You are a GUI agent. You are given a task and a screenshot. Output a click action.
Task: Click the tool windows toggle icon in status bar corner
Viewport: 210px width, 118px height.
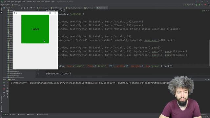[1, 117]
